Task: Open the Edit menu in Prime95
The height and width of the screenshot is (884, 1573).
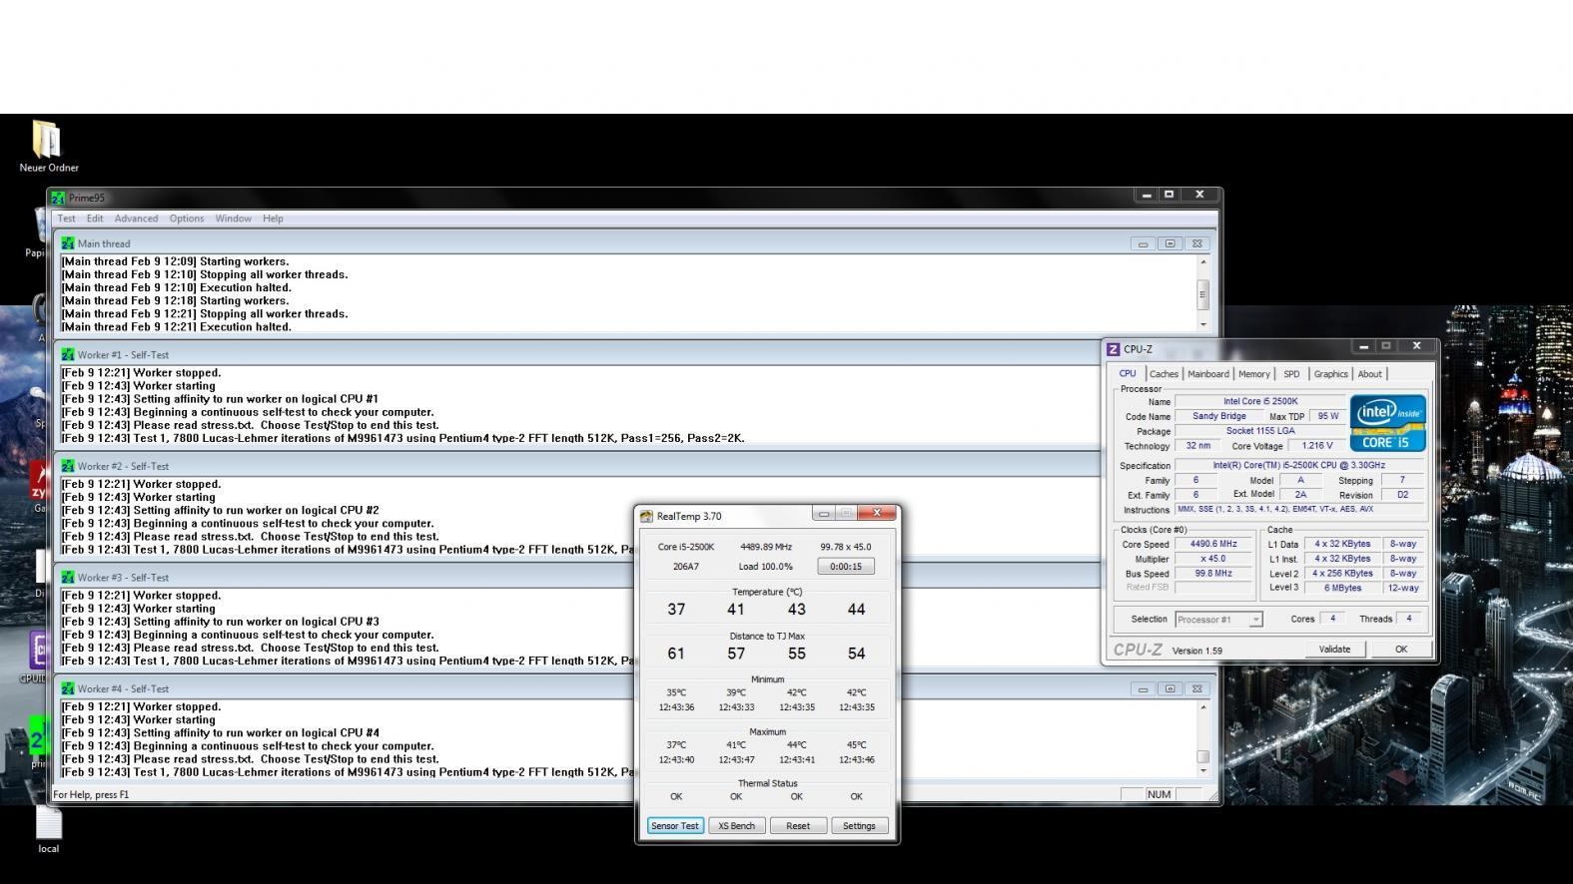Action: [x=95, y=219]
